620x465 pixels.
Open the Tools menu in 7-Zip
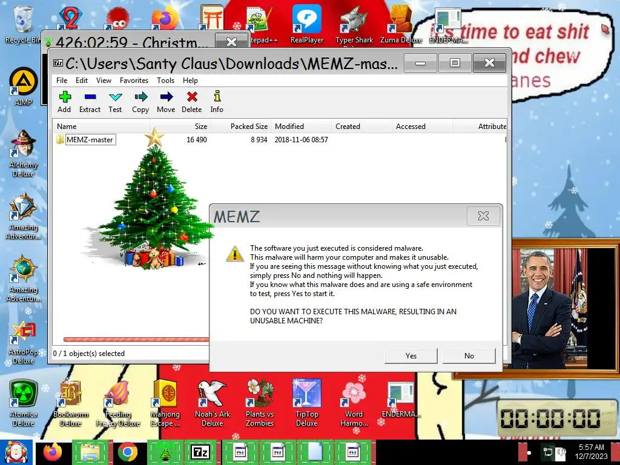[x=165, y=81]
